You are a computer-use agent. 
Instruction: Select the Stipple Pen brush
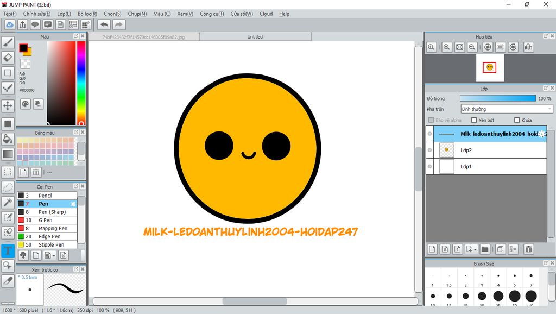click(x=47, y=244)
